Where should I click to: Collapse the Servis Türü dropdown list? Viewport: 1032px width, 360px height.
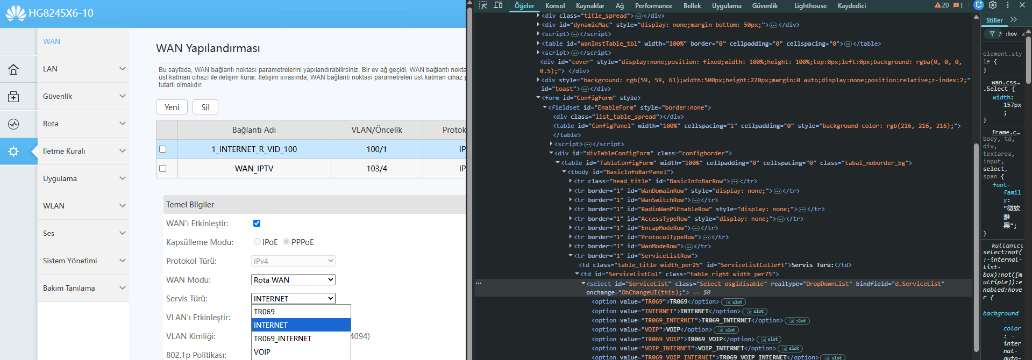click(294, 299)
